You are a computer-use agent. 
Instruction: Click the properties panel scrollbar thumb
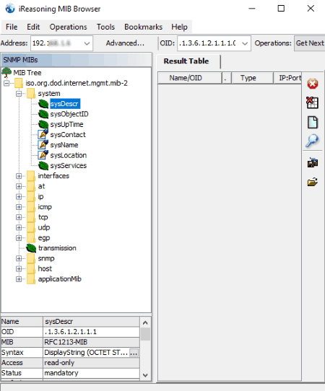tap(145, 335)
